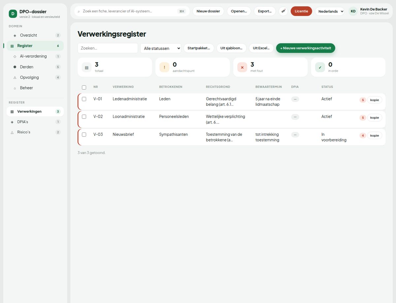Click the green DPO-dossier logo icon
The height and width of the screenshot is (303, 396).
click(13, 14)
